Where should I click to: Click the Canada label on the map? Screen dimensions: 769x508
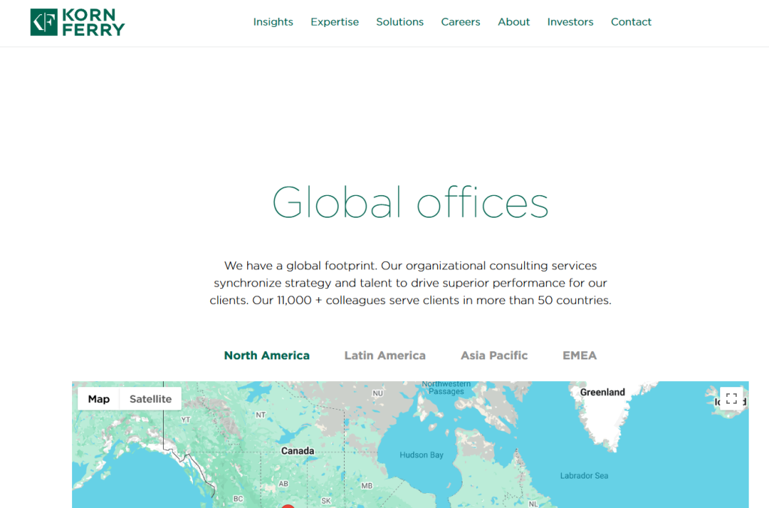[297, 451]
